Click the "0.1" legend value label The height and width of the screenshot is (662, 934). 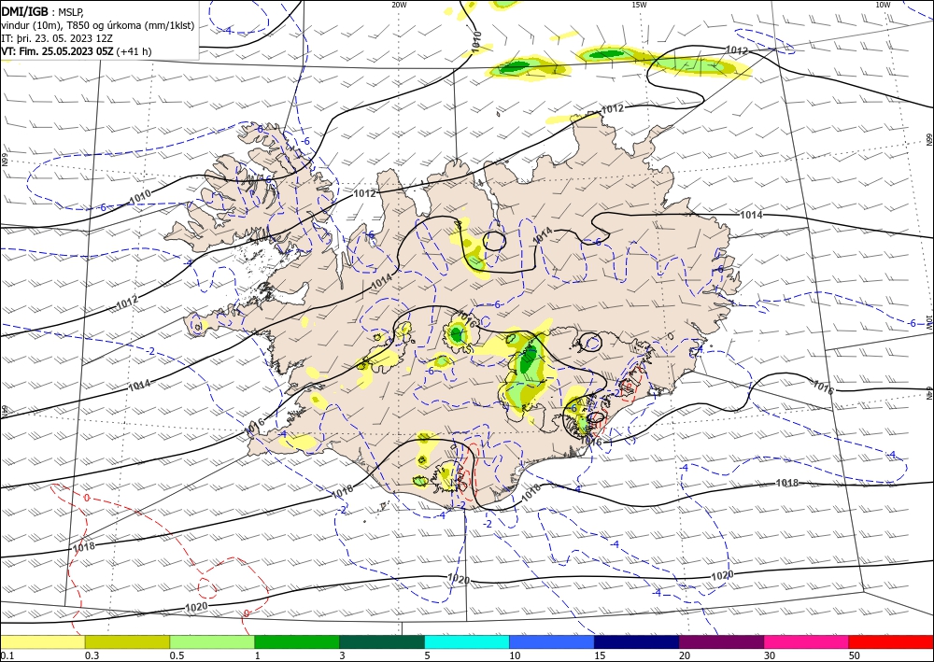click(7, 655)
